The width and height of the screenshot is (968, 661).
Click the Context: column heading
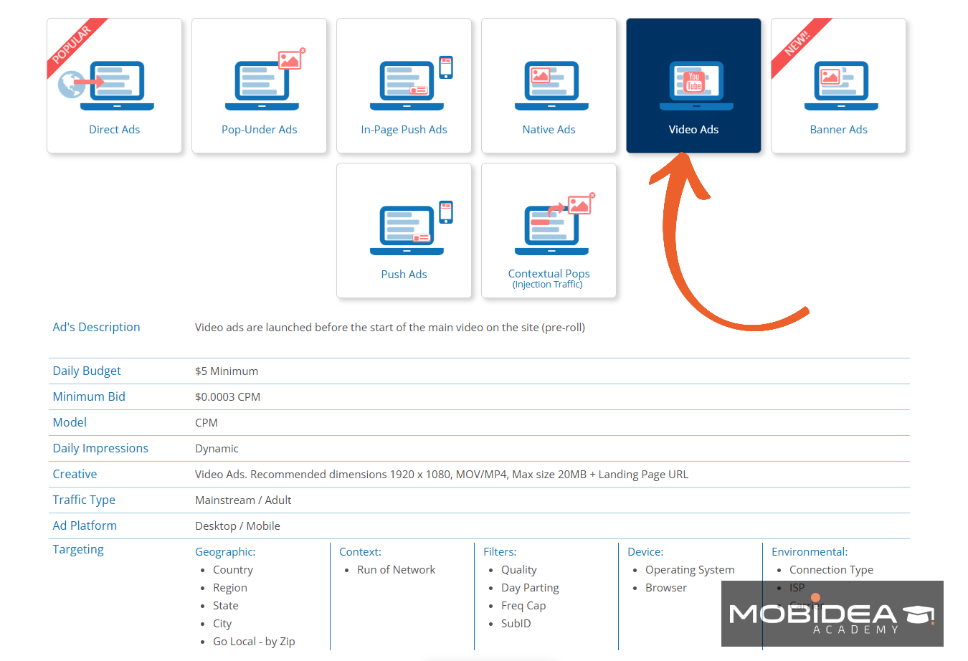click(360, 552)
